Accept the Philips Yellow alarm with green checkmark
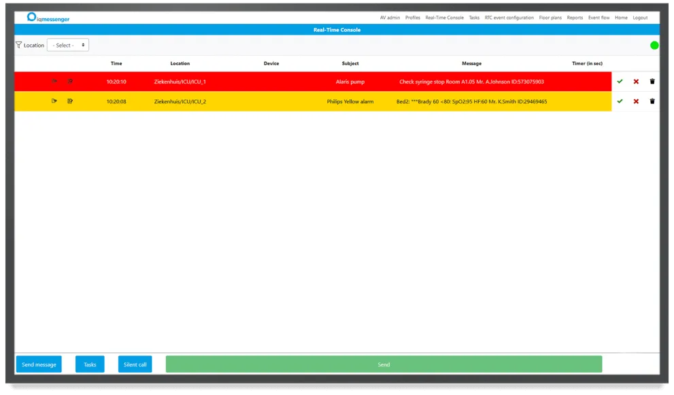The image size is (674, 395). (x=620, y=101)
